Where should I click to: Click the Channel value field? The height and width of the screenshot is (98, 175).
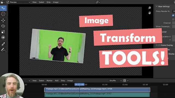tap(174, 23)
